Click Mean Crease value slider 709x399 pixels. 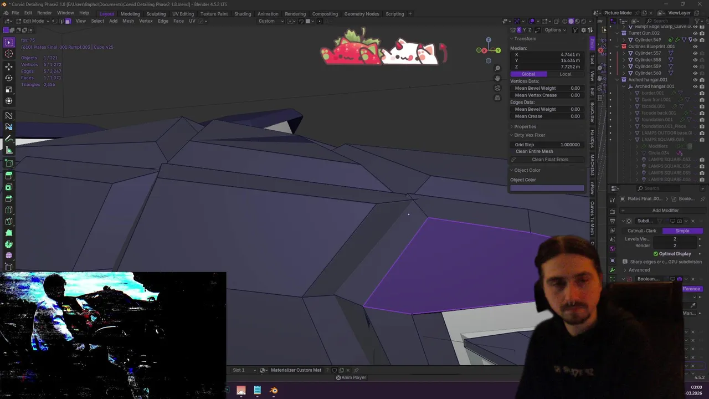(547, 116)
